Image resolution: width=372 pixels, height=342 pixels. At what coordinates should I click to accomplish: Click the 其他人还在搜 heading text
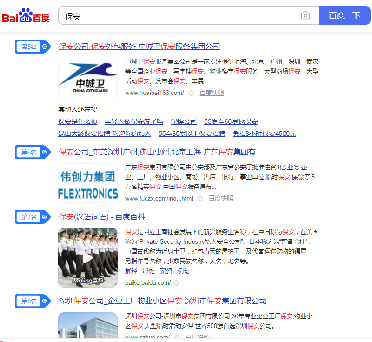tap(78, 109)
